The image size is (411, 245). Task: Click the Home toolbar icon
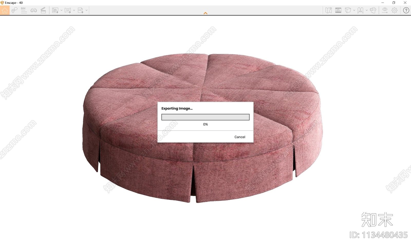tap(5, 10)
